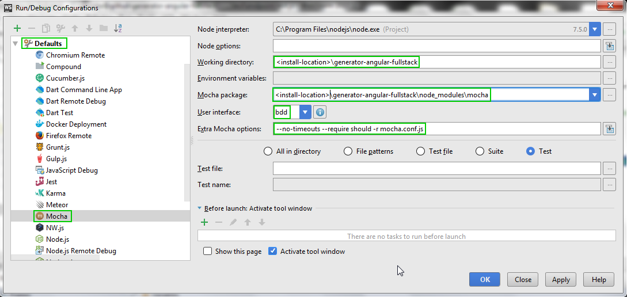Move configuration up arrow in the top toolbar
The width and height of the screenshot is (627, 297).
(x=74, y=28)
